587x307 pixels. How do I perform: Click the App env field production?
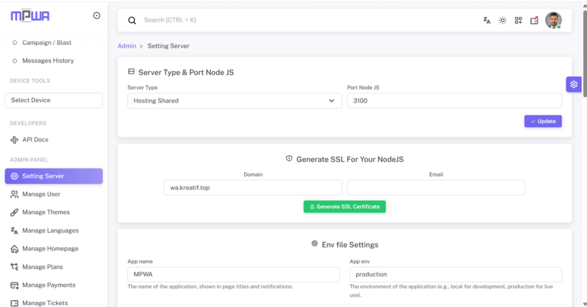tap(456, 275)
